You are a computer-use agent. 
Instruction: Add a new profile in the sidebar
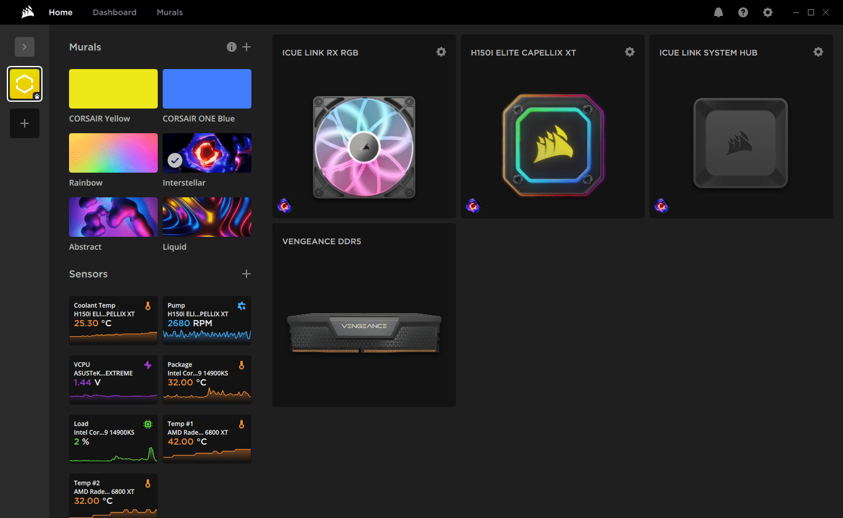click(25, 123)
